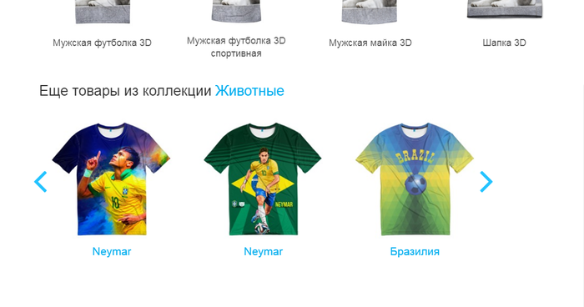
Task: Click image above Мужская футболка 3D спортивная
Action: click(236, 11)
